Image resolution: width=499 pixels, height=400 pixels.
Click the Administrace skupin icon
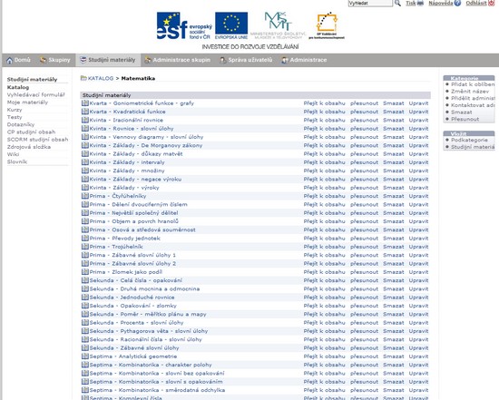click(x=148, y=60)
